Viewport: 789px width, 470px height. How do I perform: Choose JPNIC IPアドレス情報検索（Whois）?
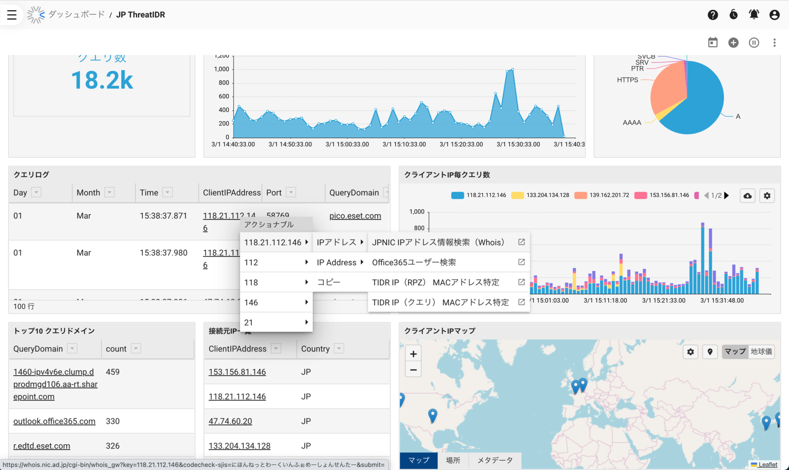449,242
